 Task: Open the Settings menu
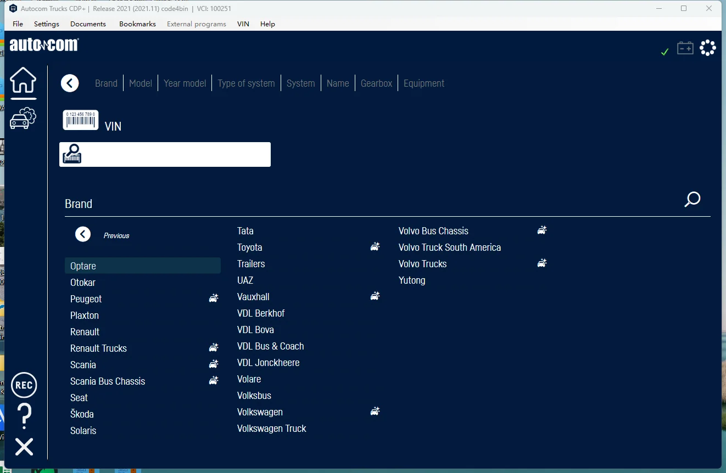[x=47, y=24]
